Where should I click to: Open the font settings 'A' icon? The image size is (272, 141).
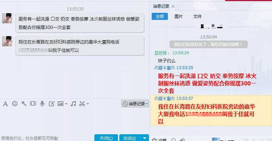(5, 104)
